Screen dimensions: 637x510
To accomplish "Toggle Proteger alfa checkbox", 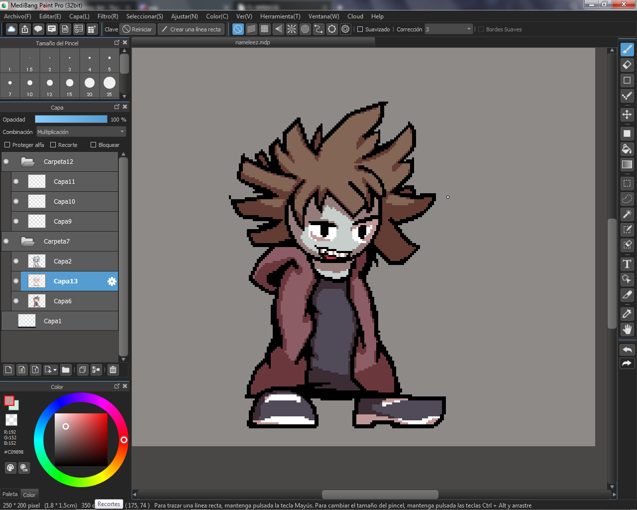I will [7, 145].
